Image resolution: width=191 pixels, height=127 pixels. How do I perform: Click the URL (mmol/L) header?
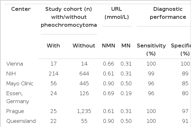pyautogui.click(x=117, y=13)
